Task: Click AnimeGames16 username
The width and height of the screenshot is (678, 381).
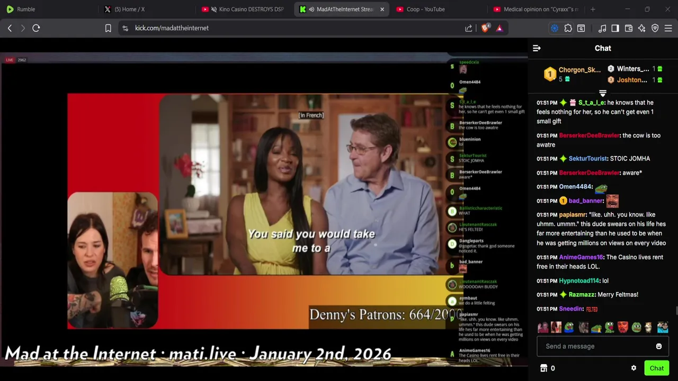Action: point(581,257)
